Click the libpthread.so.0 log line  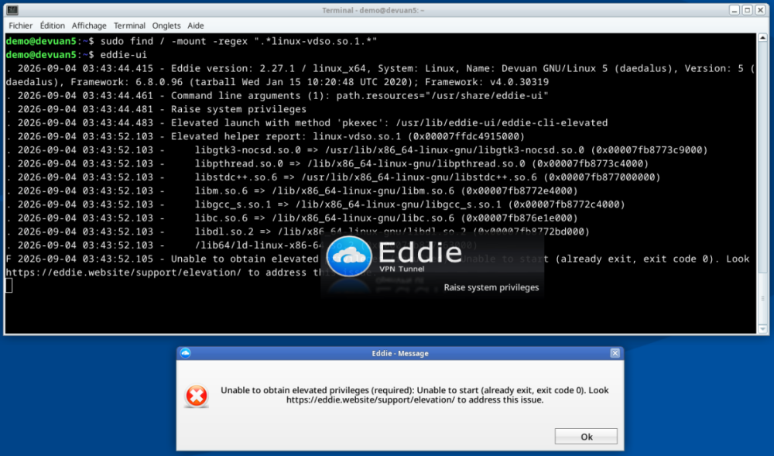click(327, 163)
